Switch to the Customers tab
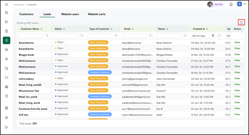The height and width of the screenshot is (135, 249). (26, 14)
